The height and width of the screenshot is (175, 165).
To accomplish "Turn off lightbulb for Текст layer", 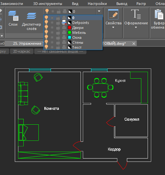I will 47,48.
